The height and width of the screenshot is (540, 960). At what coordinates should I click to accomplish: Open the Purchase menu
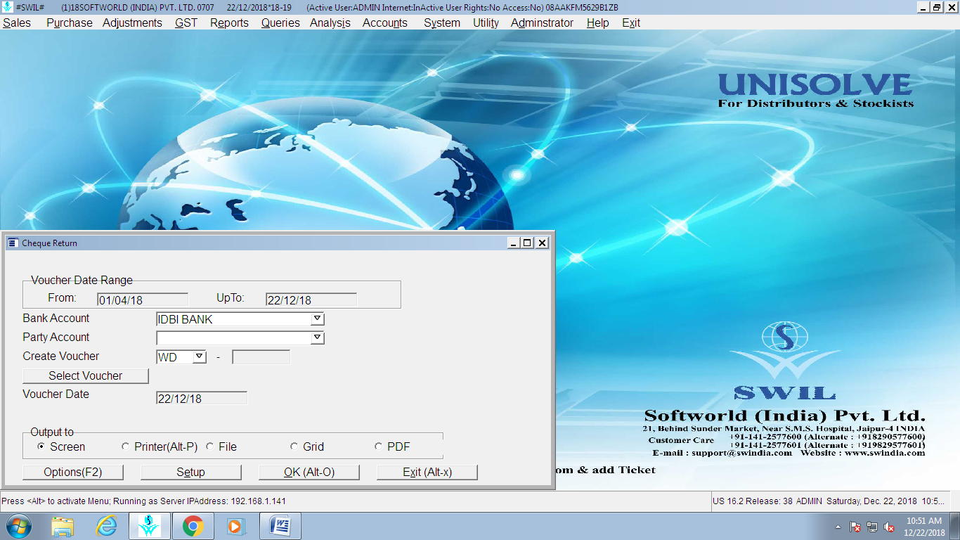pyautogui.click(x=69, y=22)
